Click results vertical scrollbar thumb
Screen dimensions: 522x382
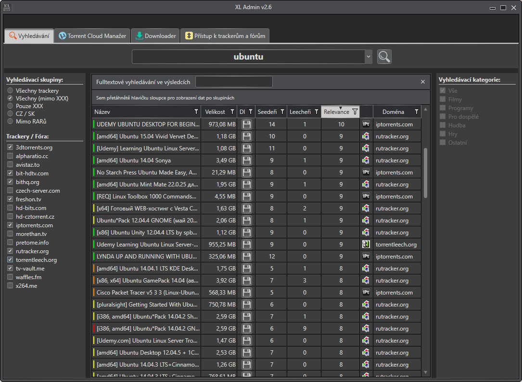(425, 173)
